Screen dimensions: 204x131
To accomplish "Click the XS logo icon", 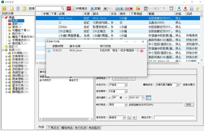I will [x=4, y=8].
